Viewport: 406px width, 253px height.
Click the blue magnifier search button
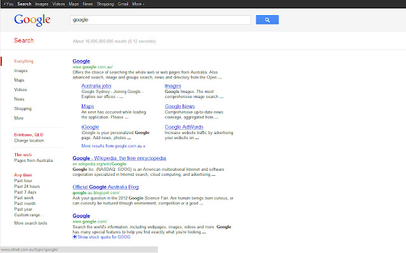[267, 20]
